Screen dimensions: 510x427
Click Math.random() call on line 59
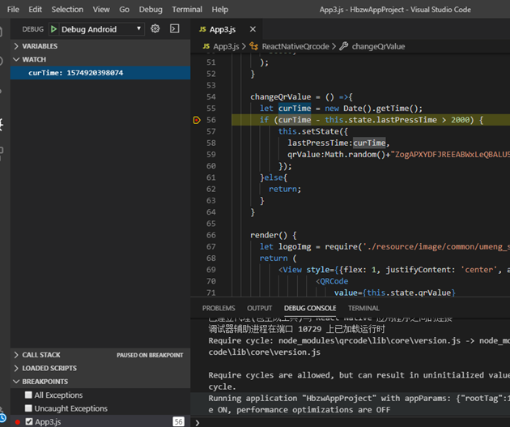pyautogui.click(x=355, y=155)
